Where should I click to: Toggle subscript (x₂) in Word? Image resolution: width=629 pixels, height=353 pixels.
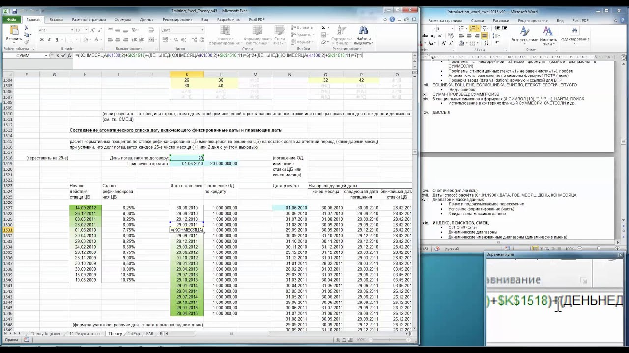(x=434, y=36)
